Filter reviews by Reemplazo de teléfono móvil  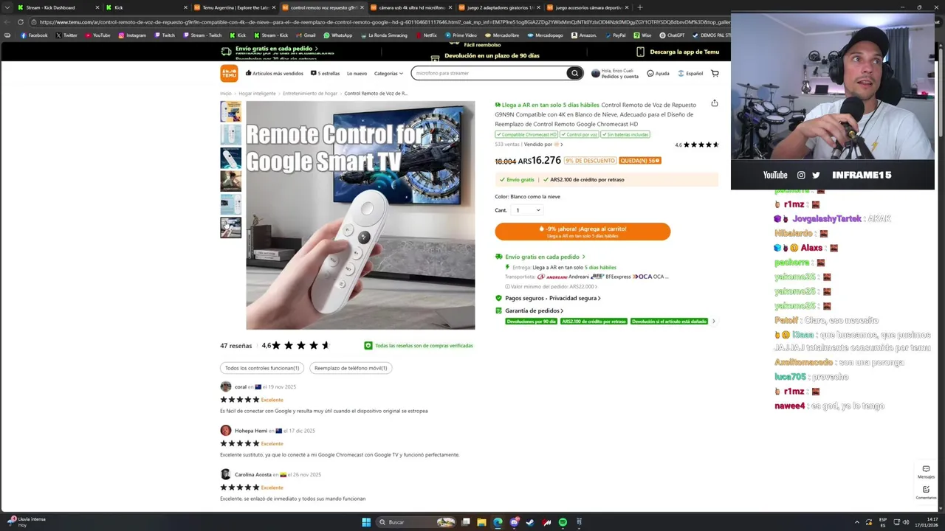click(351, 368)
